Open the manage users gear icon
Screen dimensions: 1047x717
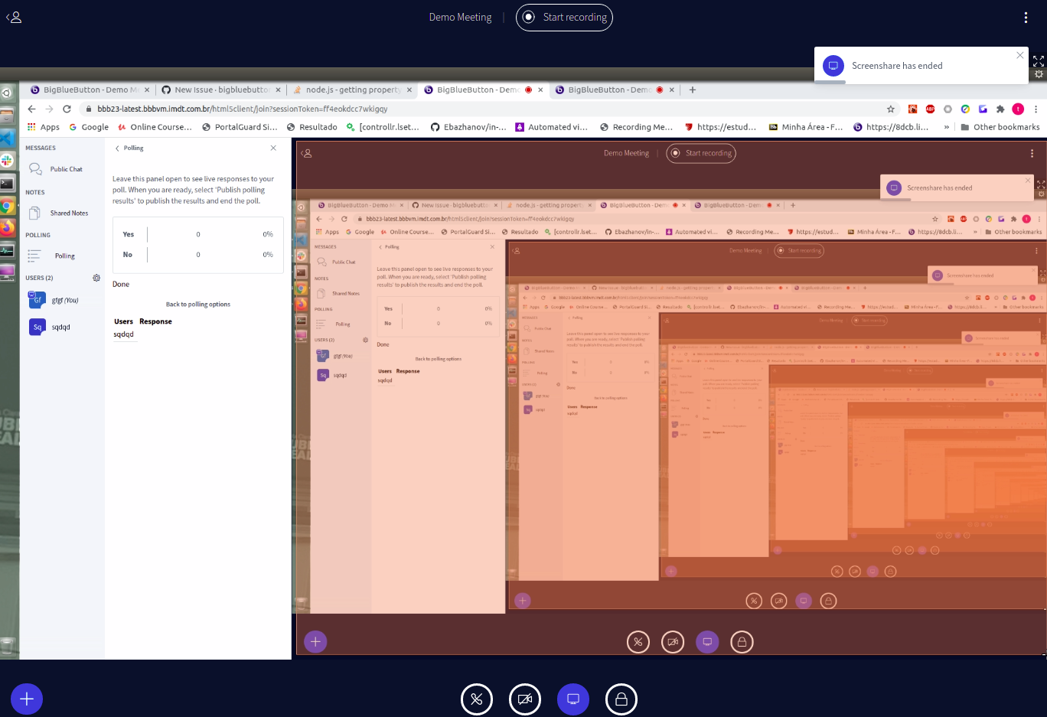96,278
